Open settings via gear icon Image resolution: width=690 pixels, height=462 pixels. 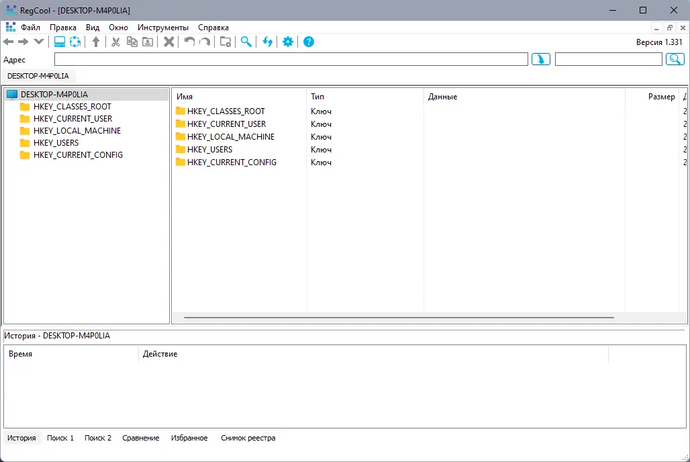(x=288, y=42)
